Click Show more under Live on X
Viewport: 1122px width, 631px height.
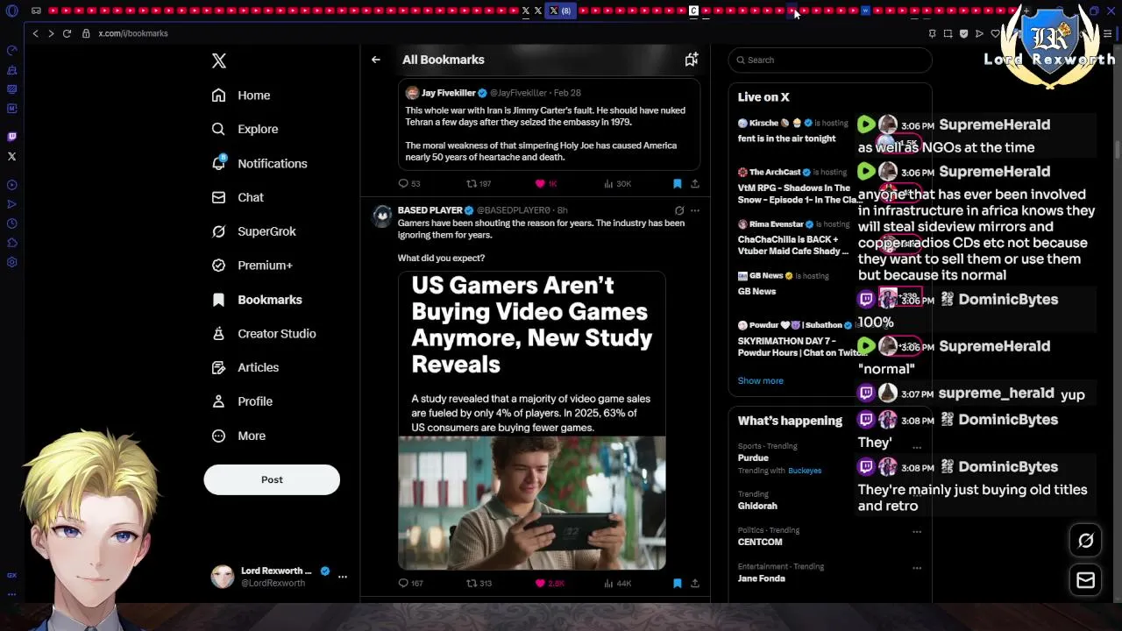coord(760,380)
